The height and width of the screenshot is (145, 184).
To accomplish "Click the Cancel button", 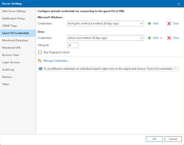I will (173, 139).
